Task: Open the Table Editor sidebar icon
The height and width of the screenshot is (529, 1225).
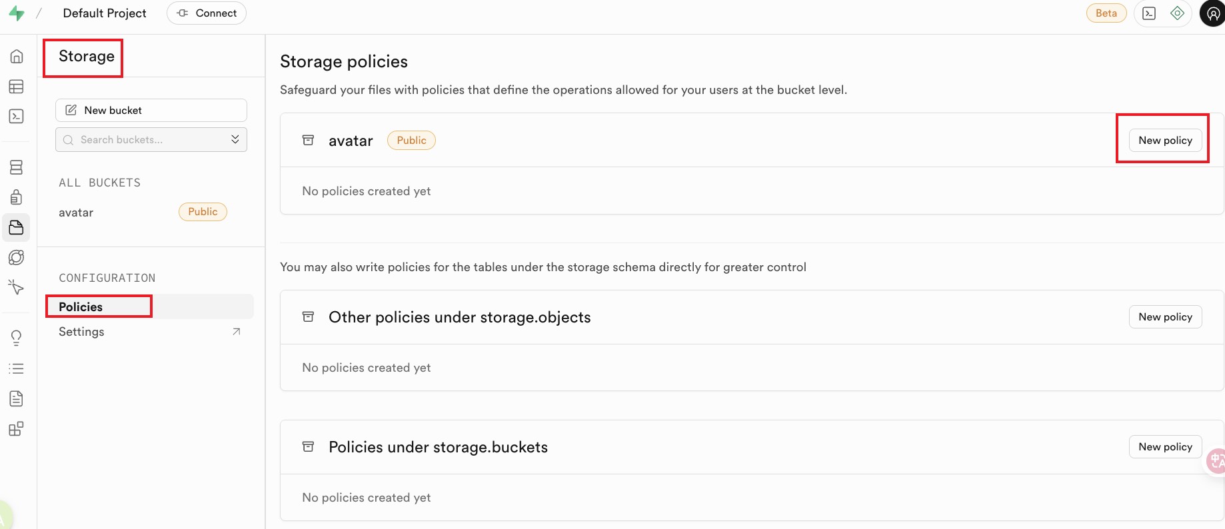Action: coord(17,87)
